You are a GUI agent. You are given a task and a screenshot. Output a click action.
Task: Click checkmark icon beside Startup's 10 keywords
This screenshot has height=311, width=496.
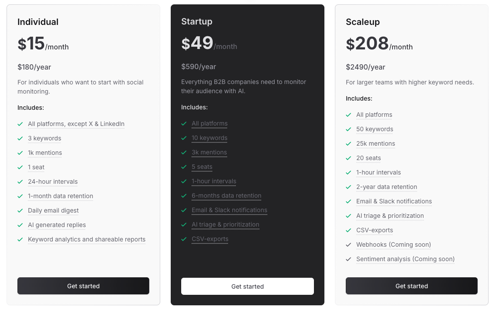[x=184, y=138]
